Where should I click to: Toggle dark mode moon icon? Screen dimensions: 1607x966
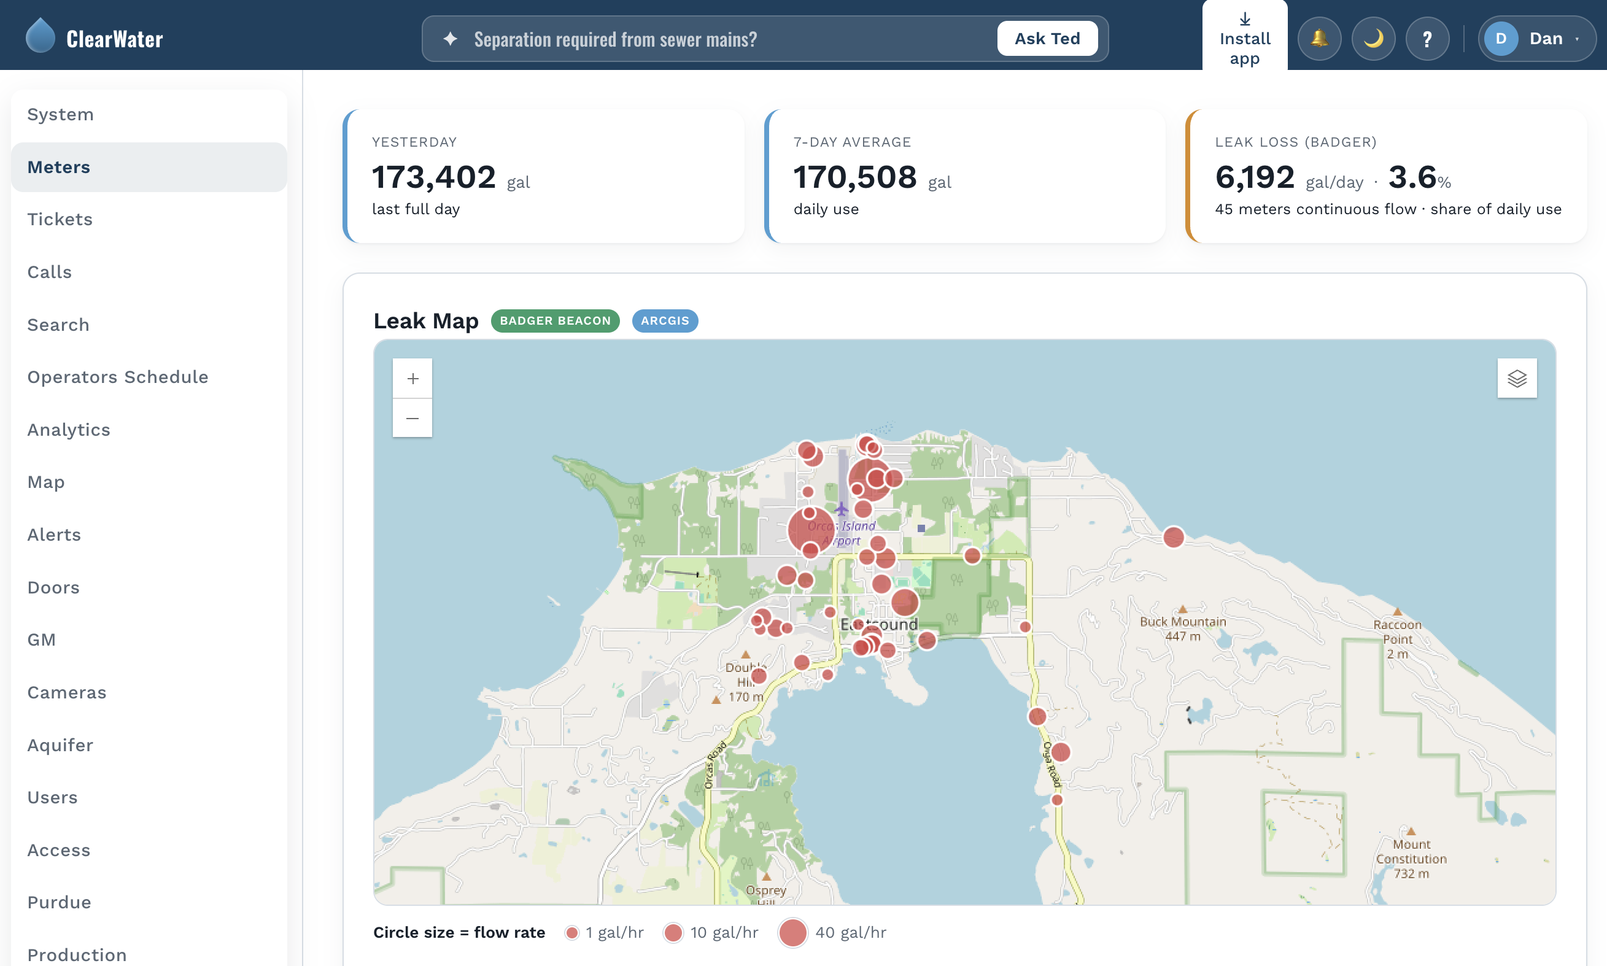pos(1373,39)
